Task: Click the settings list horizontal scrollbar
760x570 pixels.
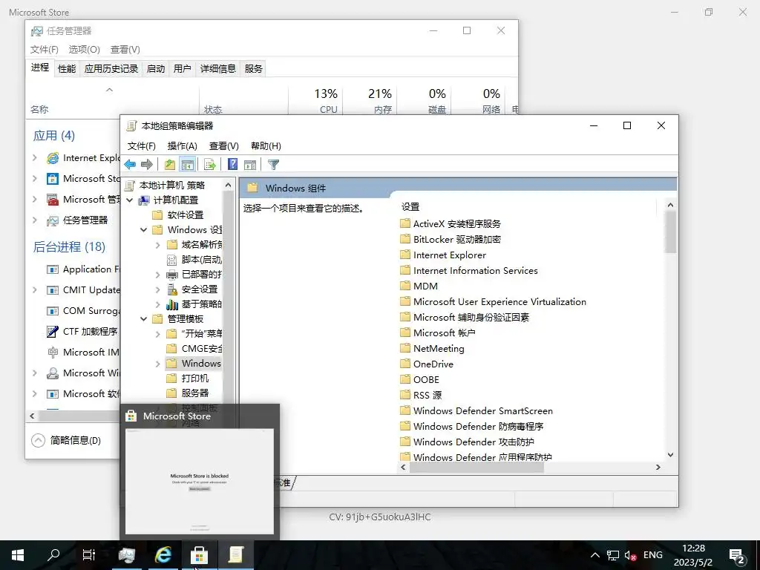Action: pos(476,468)
